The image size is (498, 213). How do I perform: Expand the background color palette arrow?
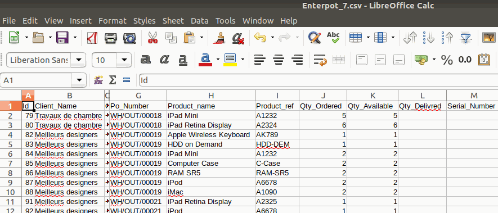click(243, 60)
